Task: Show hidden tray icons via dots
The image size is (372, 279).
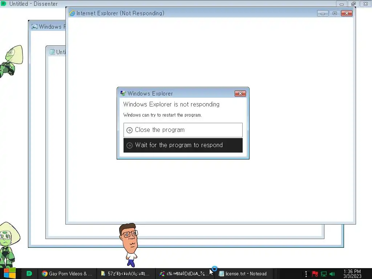Action: click(x=306, y=274)
